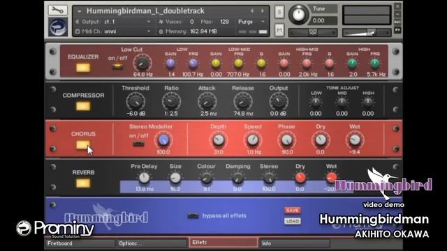447x251 pixels.
Task: Click the Stereo Modeller blue knob
Action: [163, 139]
